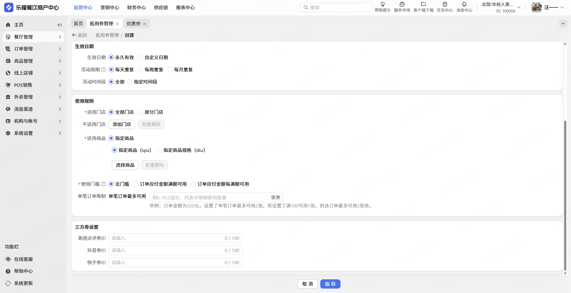Screen dimensions: 571x293
Task: Open 客户端下载 download icon
Action: [x=423, y=4]
